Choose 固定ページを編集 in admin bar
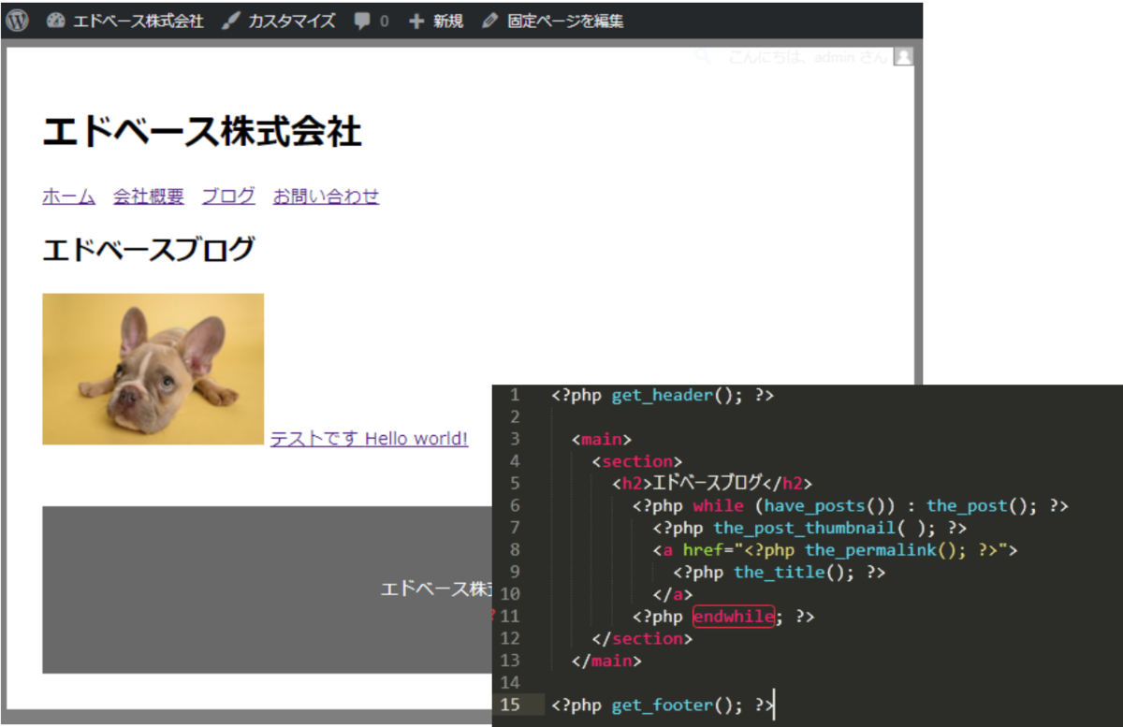Image resolution: width=1123 pixels, height=727 pixels. click(565, 21)
